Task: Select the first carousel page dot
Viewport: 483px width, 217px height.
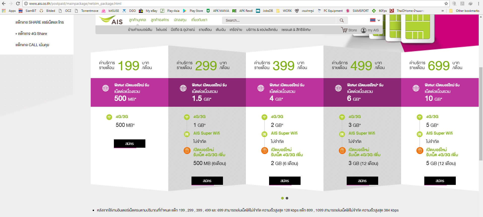Action: tap(282, 198)
